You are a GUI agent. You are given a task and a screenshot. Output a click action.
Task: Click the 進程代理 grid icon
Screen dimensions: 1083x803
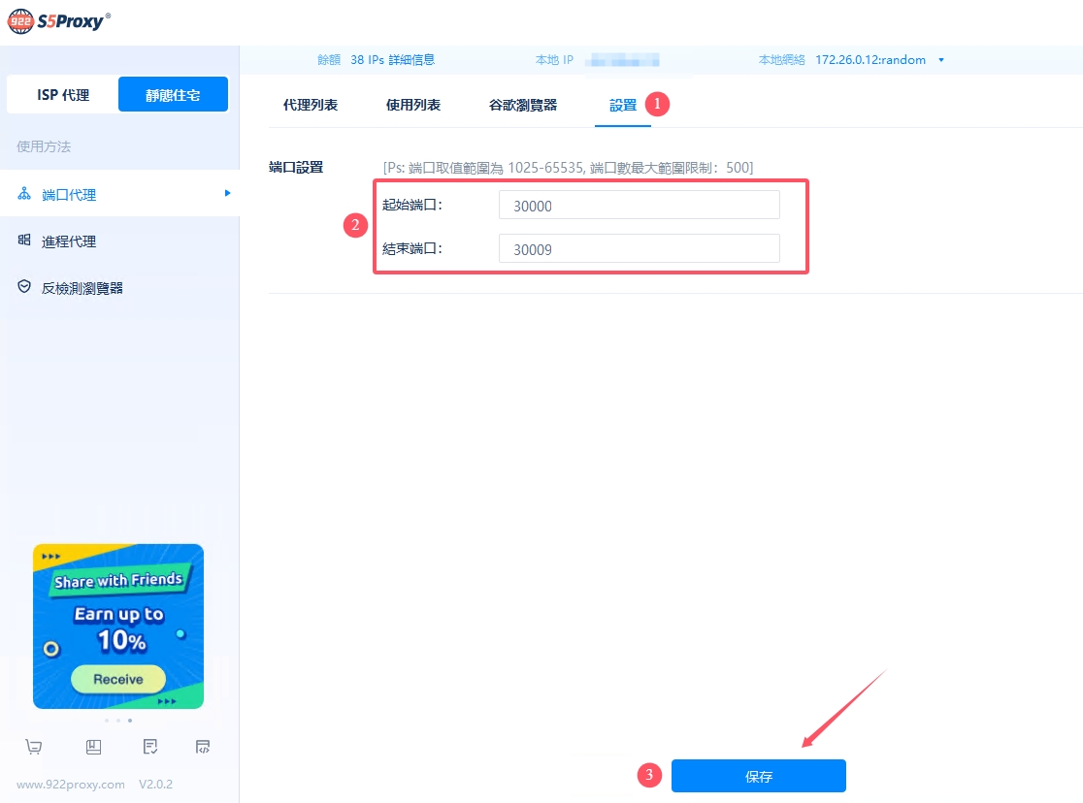(25, 241)
